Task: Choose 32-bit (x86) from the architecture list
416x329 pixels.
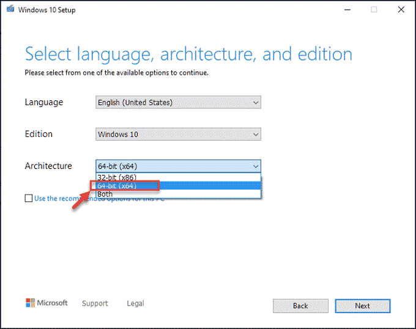Action: coord(178,177)
